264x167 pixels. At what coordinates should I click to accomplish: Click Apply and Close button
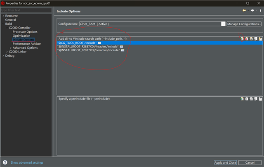click(225, 162)
